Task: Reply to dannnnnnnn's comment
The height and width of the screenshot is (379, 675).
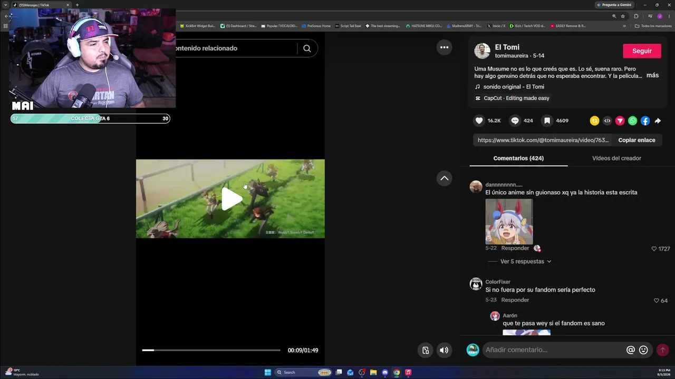Action: [x=515, y=248]
